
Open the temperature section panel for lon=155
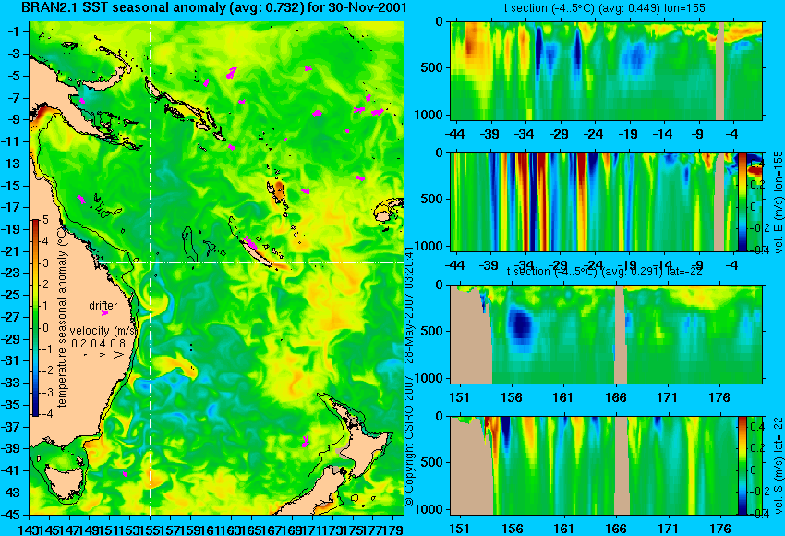(607, 70)
